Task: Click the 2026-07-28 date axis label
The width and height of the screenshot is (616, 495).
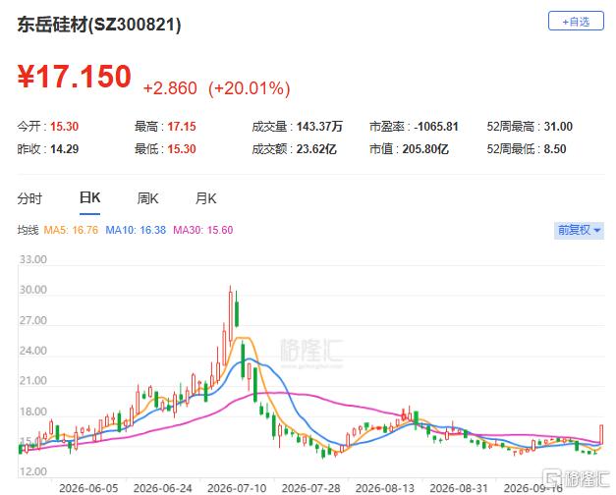Action: [311, 488]
